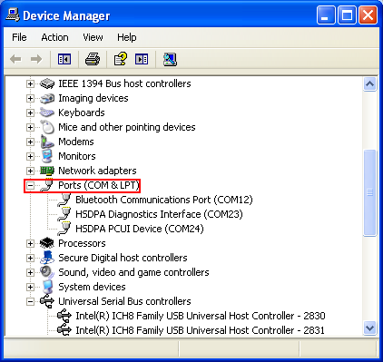
Task: Collapse Universal Serial Bus controllers node
Action: pos(30,301)
